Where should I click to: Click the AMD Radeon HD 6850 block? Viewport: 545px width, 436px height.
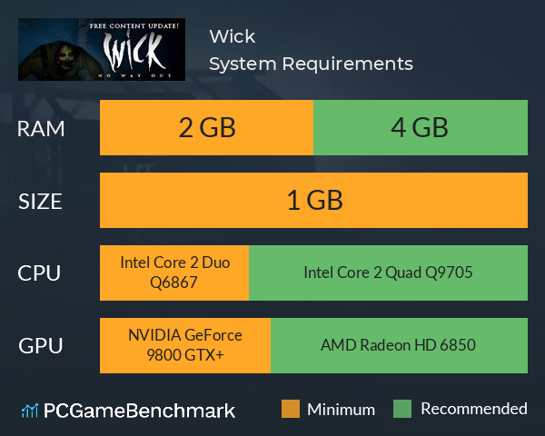point(400,345)
